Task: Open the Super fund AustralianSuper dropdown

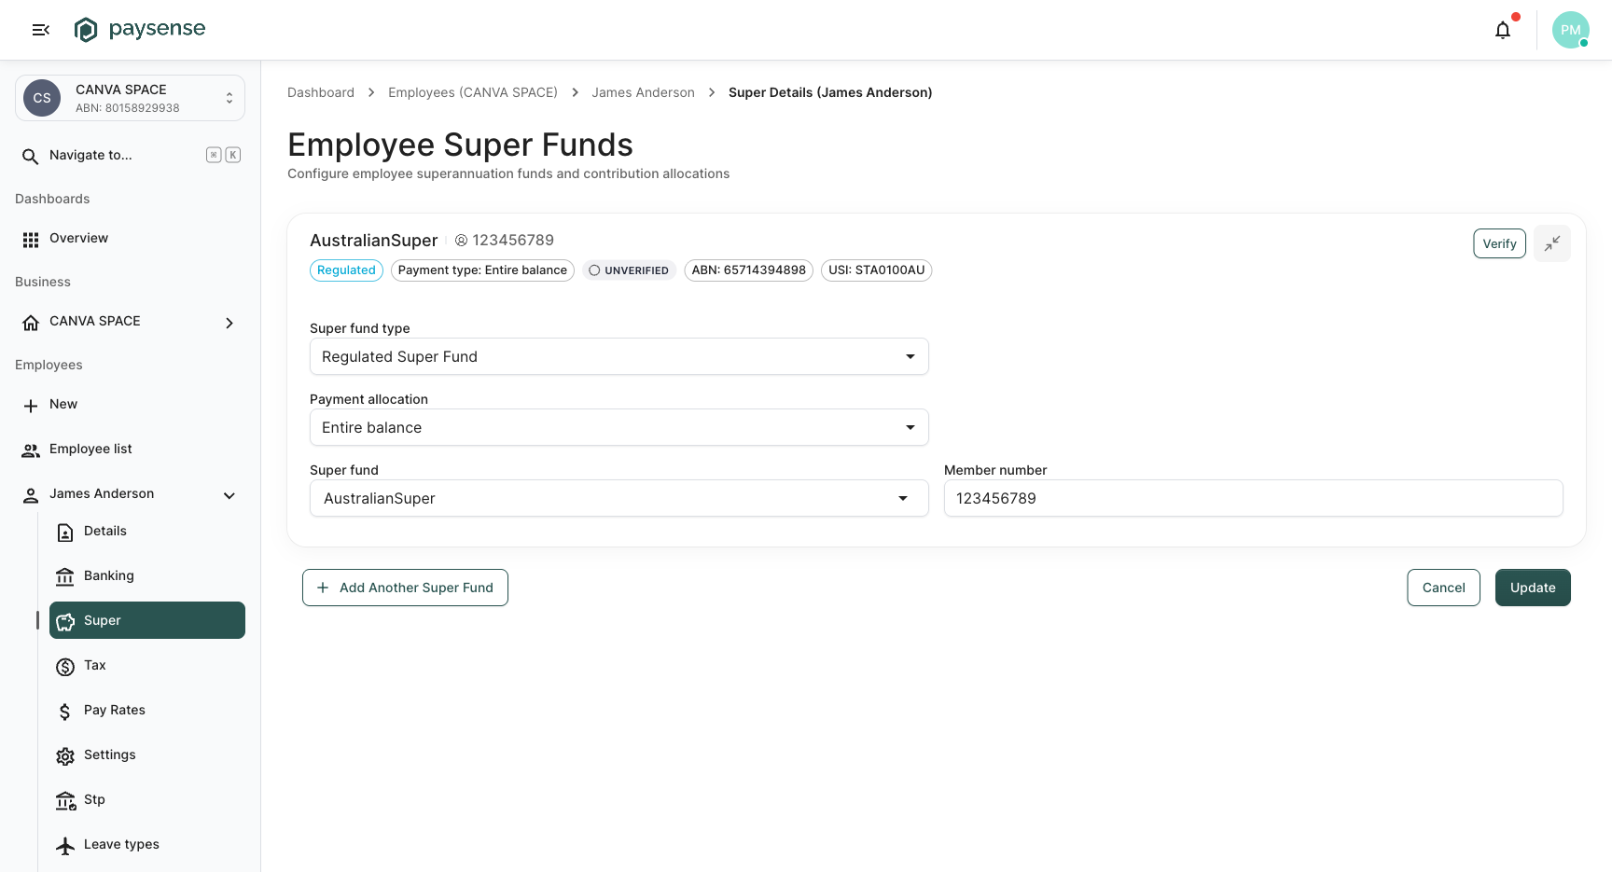Action: 619,498
